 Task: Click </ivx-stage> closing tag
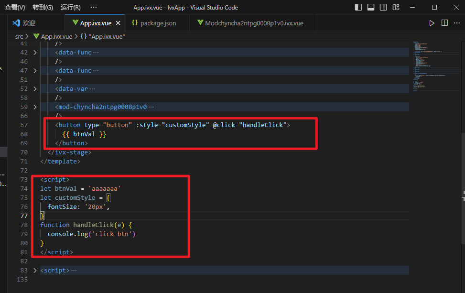point(69,152)
